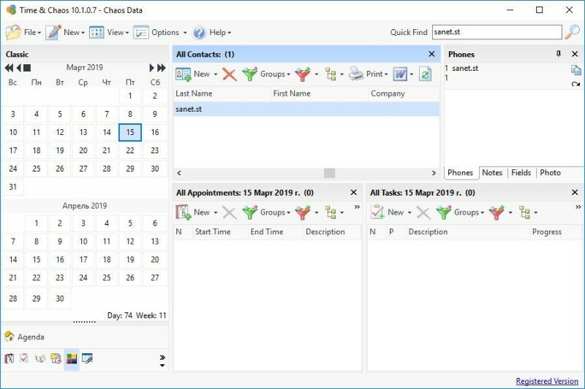This screenshot has height=389, width=585.
Task: Toggle pin on the Phones panel
Action: point(559,54)
